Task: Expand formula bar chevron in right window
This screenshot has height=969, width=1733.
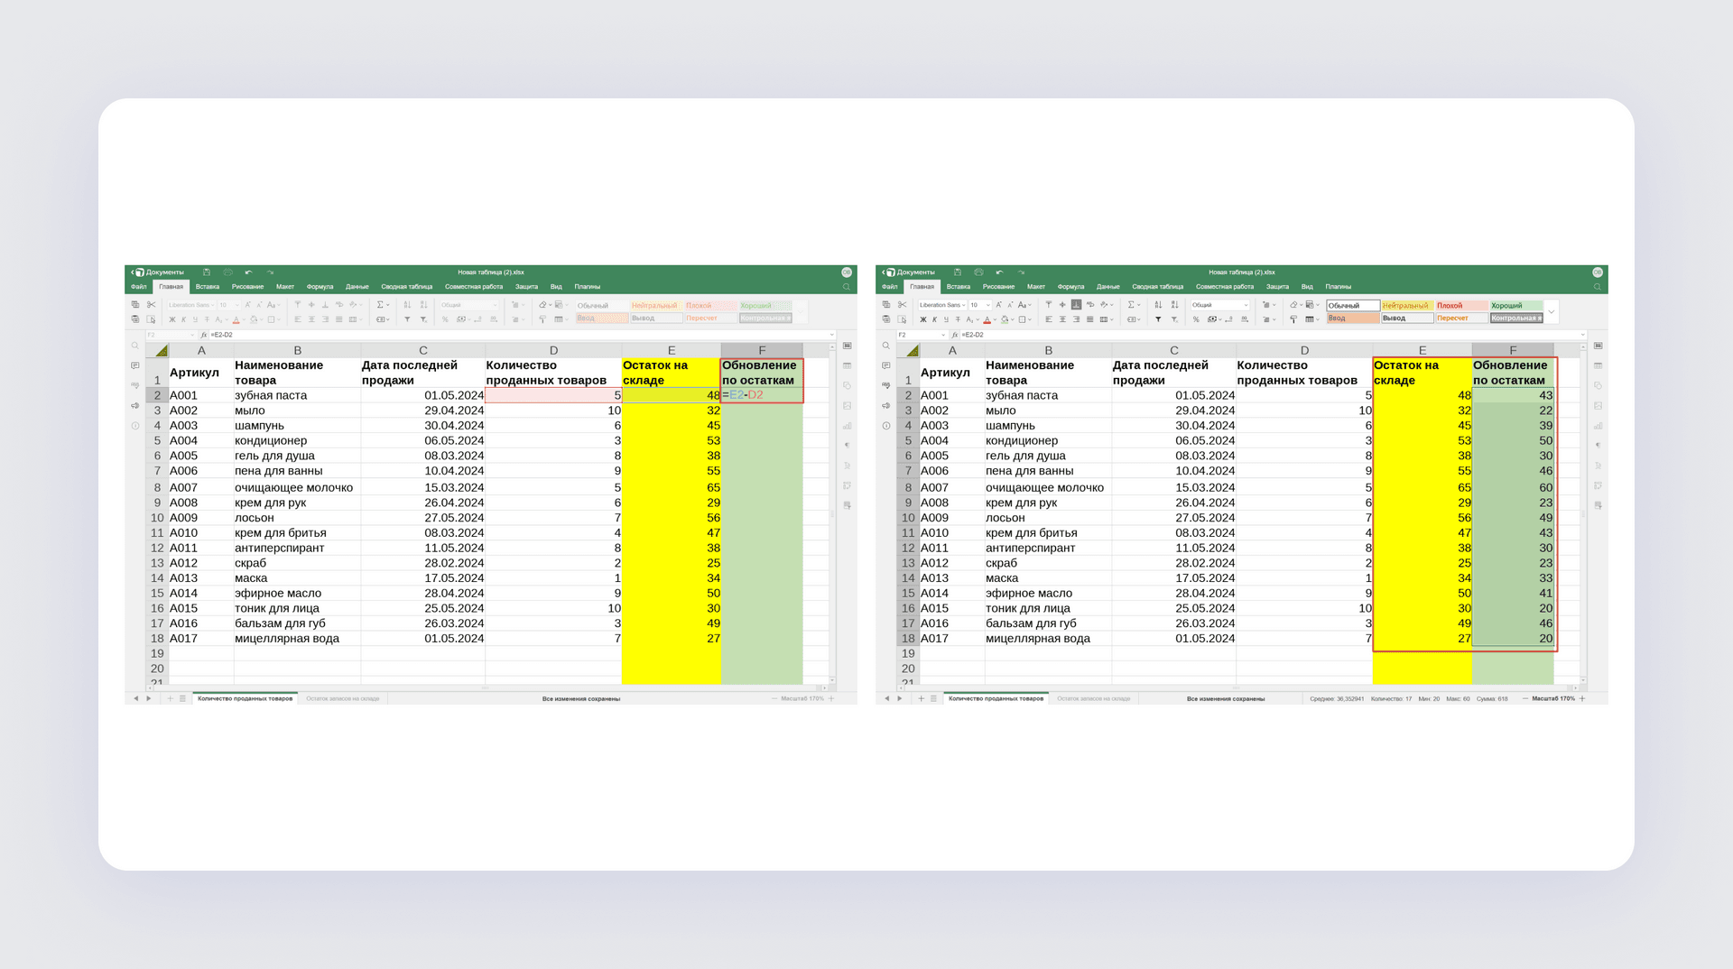Action: 1583,335
